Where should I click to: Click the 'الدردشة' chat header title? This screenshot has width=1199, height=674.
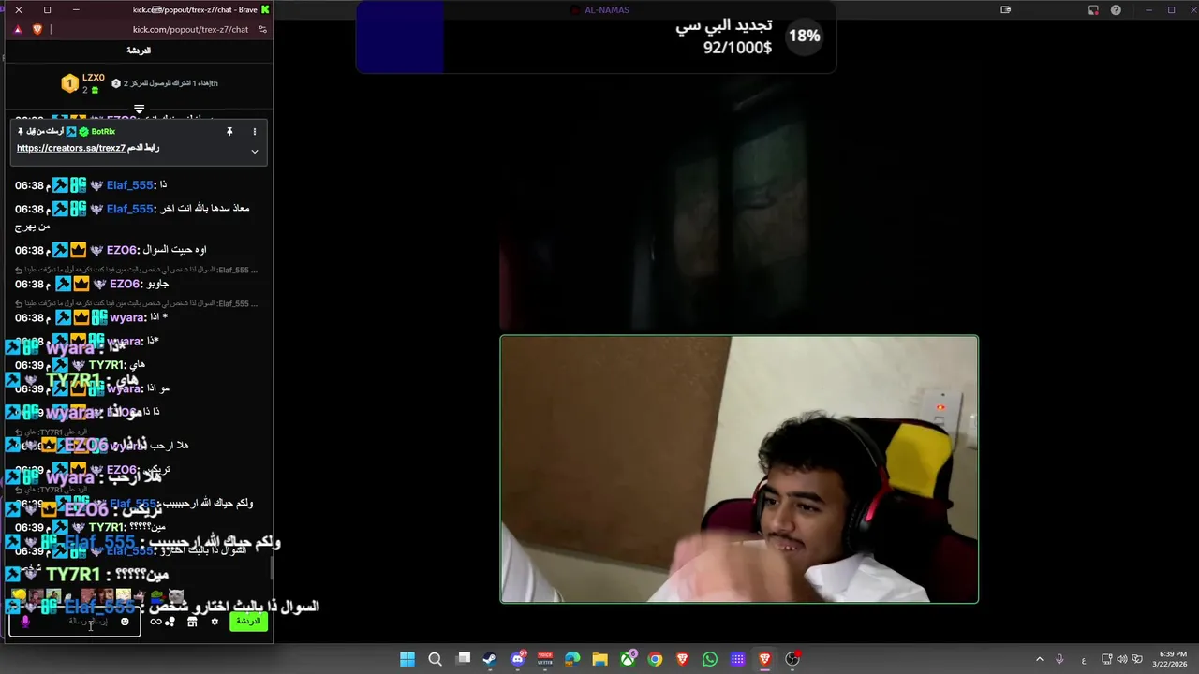click(139, 51)
